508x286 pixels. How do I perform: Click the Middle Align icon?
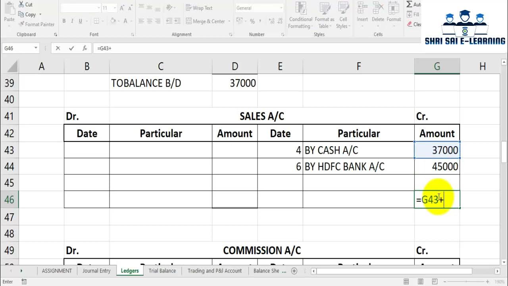pyautogui.click(x=150, y=8)
